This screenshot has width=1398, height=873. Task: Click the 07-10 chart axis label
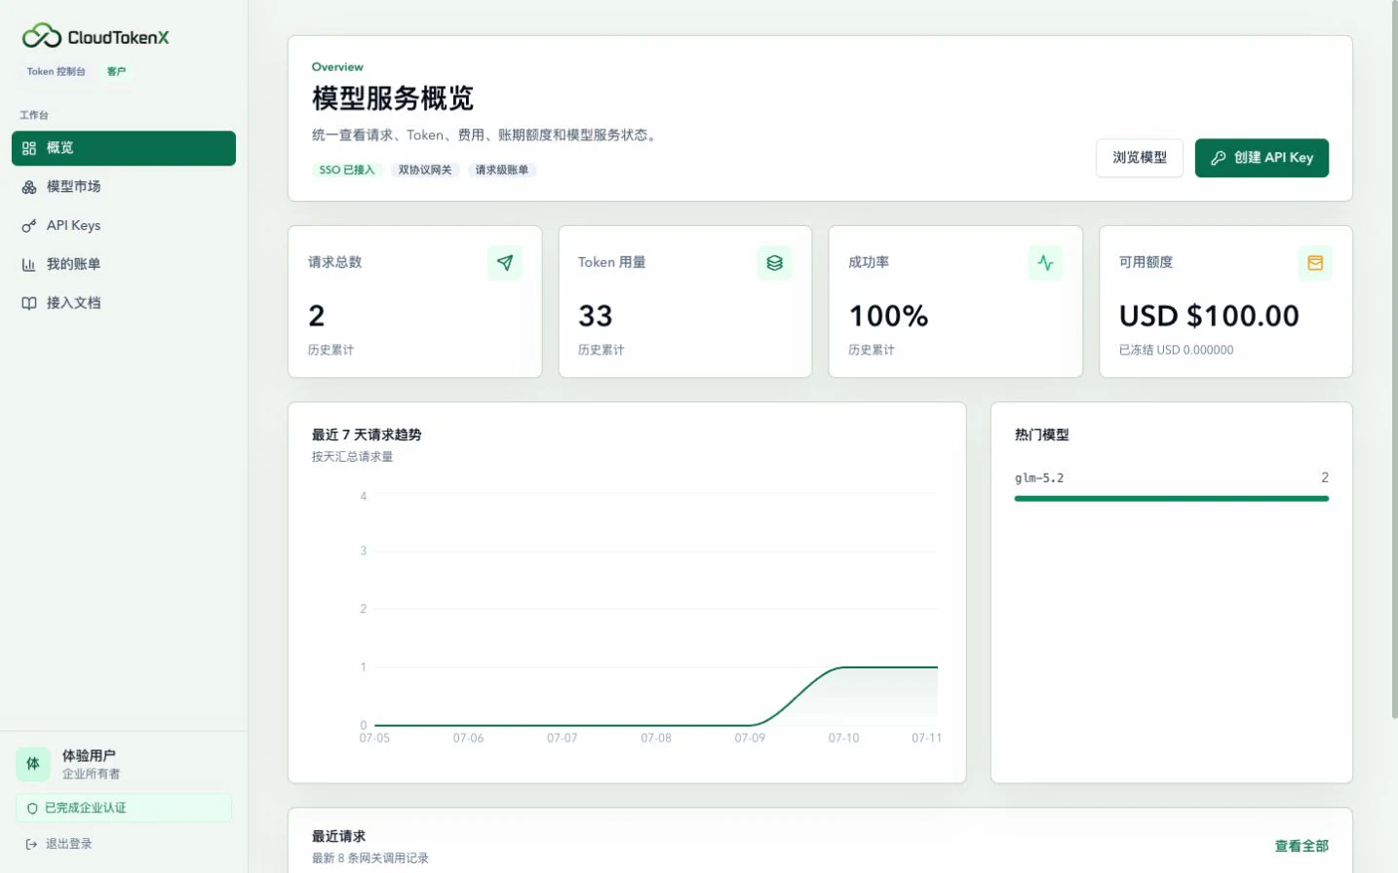pos(844,739)
